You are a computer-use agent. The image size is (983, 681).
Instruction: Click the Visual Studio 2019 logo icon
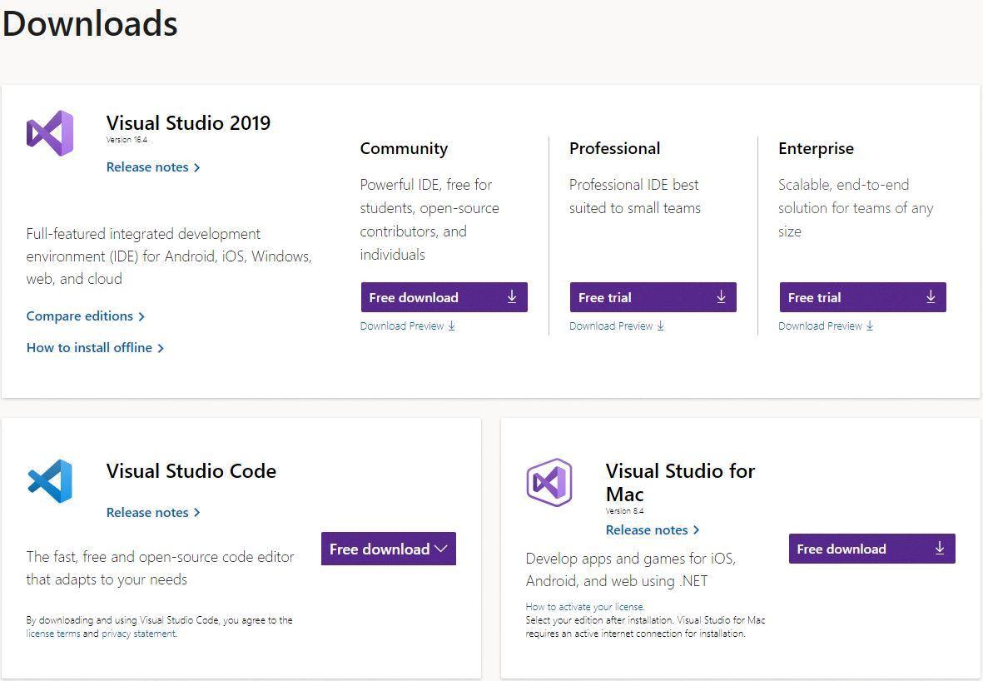point(49,132)
